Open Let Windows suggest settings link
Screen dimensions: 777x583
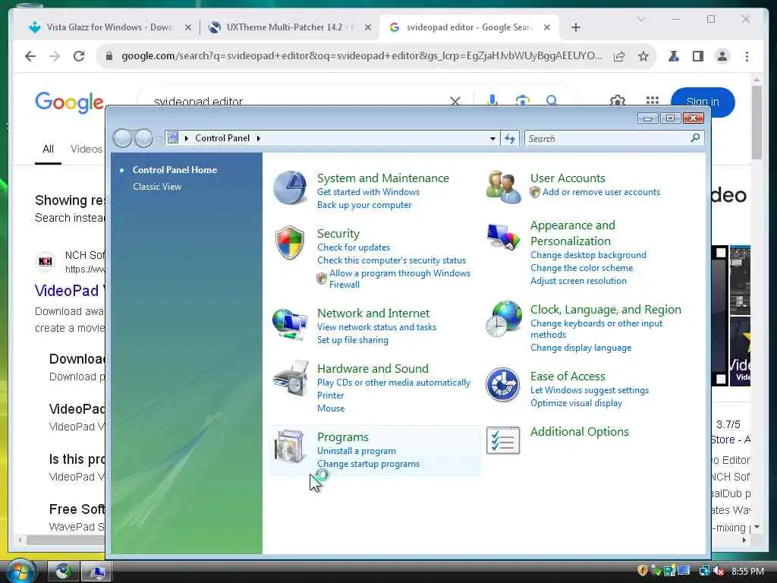click(589, 390)
